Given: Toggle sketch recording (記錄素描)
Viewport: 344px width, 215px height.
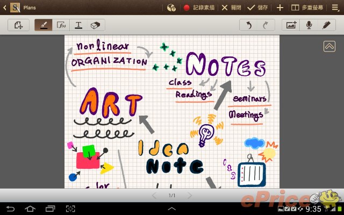Looking at the screenshot, I should (x=199, y=8).
